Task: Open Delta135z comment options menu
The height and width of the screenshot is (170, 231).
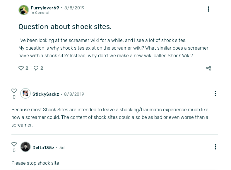Action: point(215,147)
